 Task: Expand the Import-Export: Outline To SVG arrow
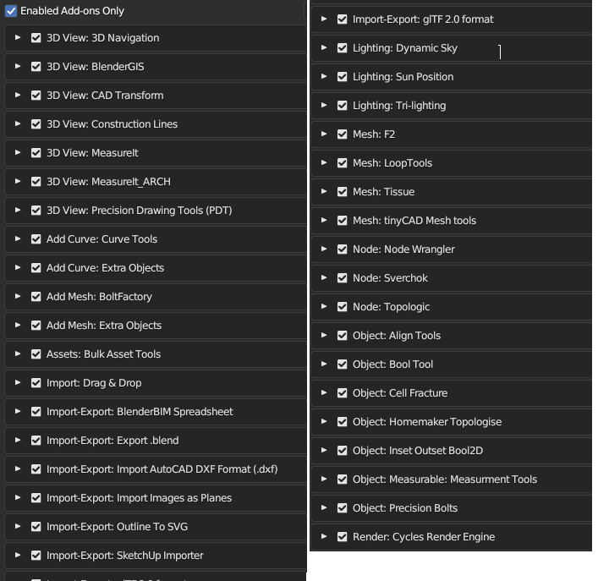pos(18,527)
